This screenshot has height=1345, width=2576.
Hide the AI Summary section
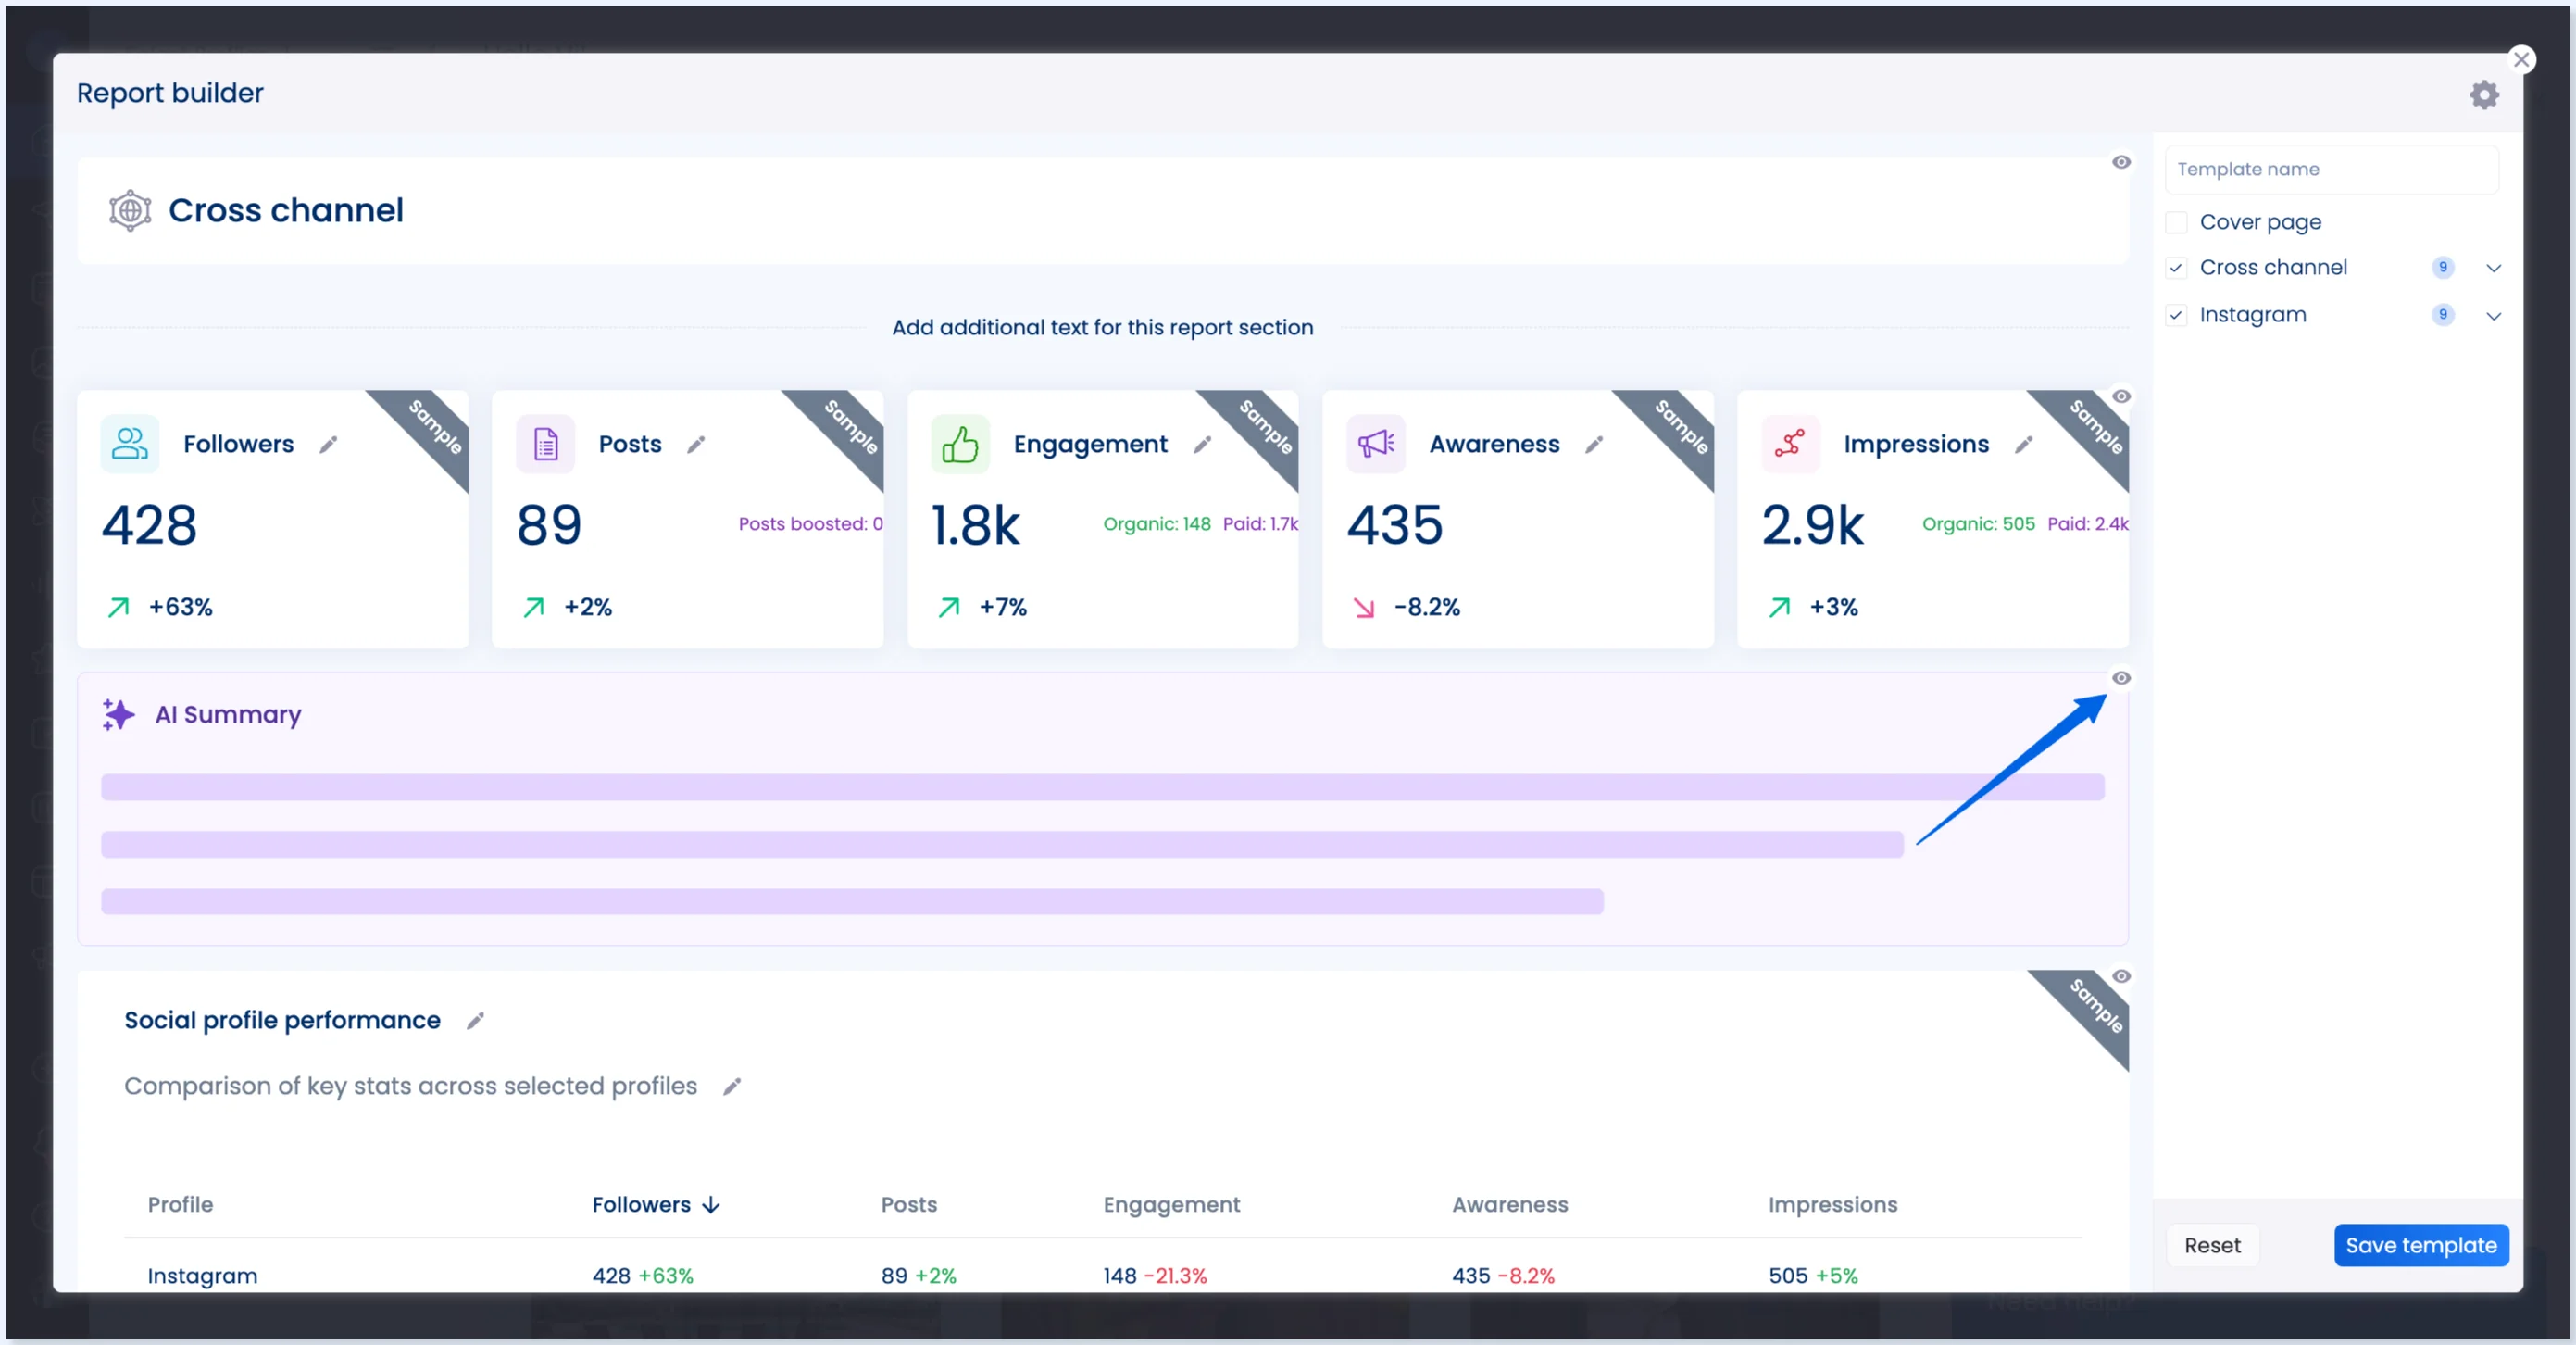pos(2121,678)
